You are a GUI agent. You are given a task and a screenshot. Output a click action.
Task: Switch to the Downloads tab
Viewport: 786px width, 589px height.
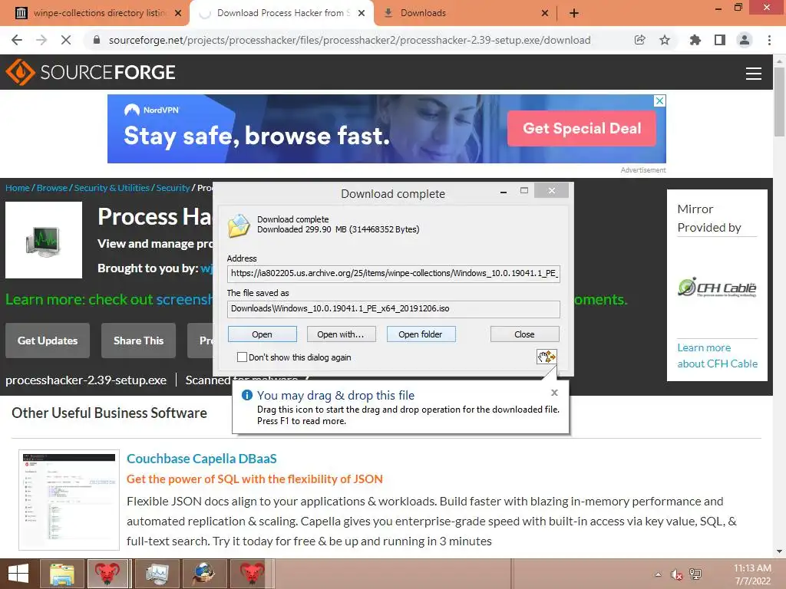423,13
